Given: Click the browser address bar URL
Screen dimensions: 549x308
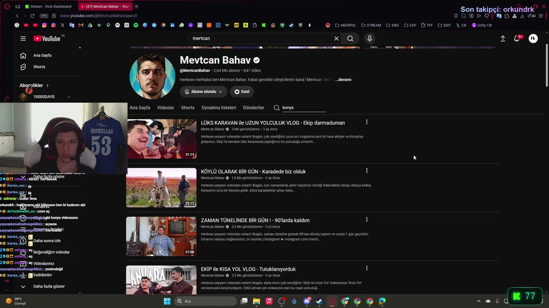Looking at the screenshot, I should click(99, 16).
